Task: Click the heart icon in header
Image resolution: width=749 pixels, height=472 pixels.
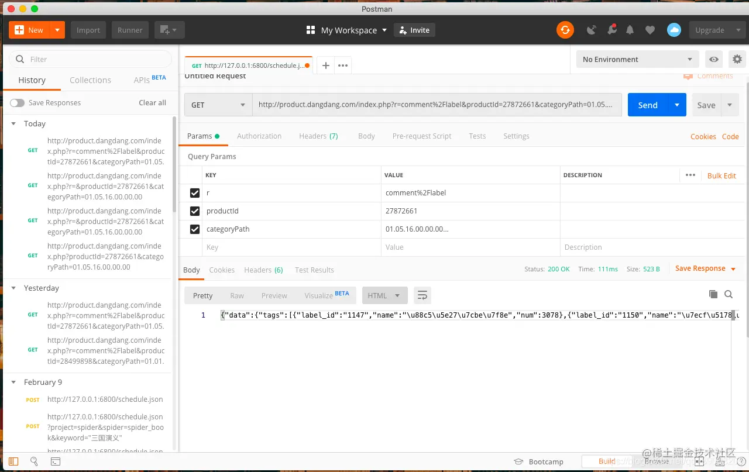Action: click(650, 30)
